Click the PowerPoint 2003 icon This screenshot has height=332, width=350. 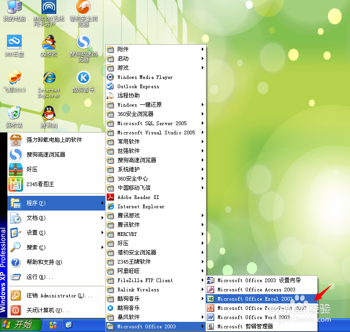[x=210, y=308]
